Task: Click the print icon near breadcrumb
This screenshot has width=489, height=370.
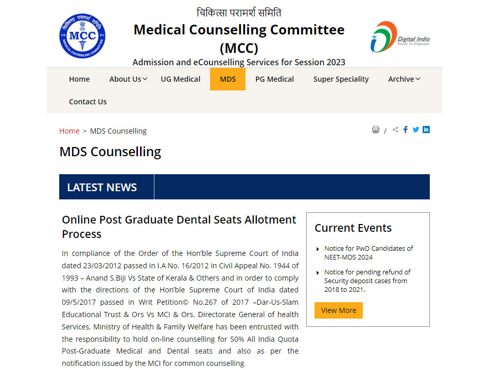Action: [375, 129]
